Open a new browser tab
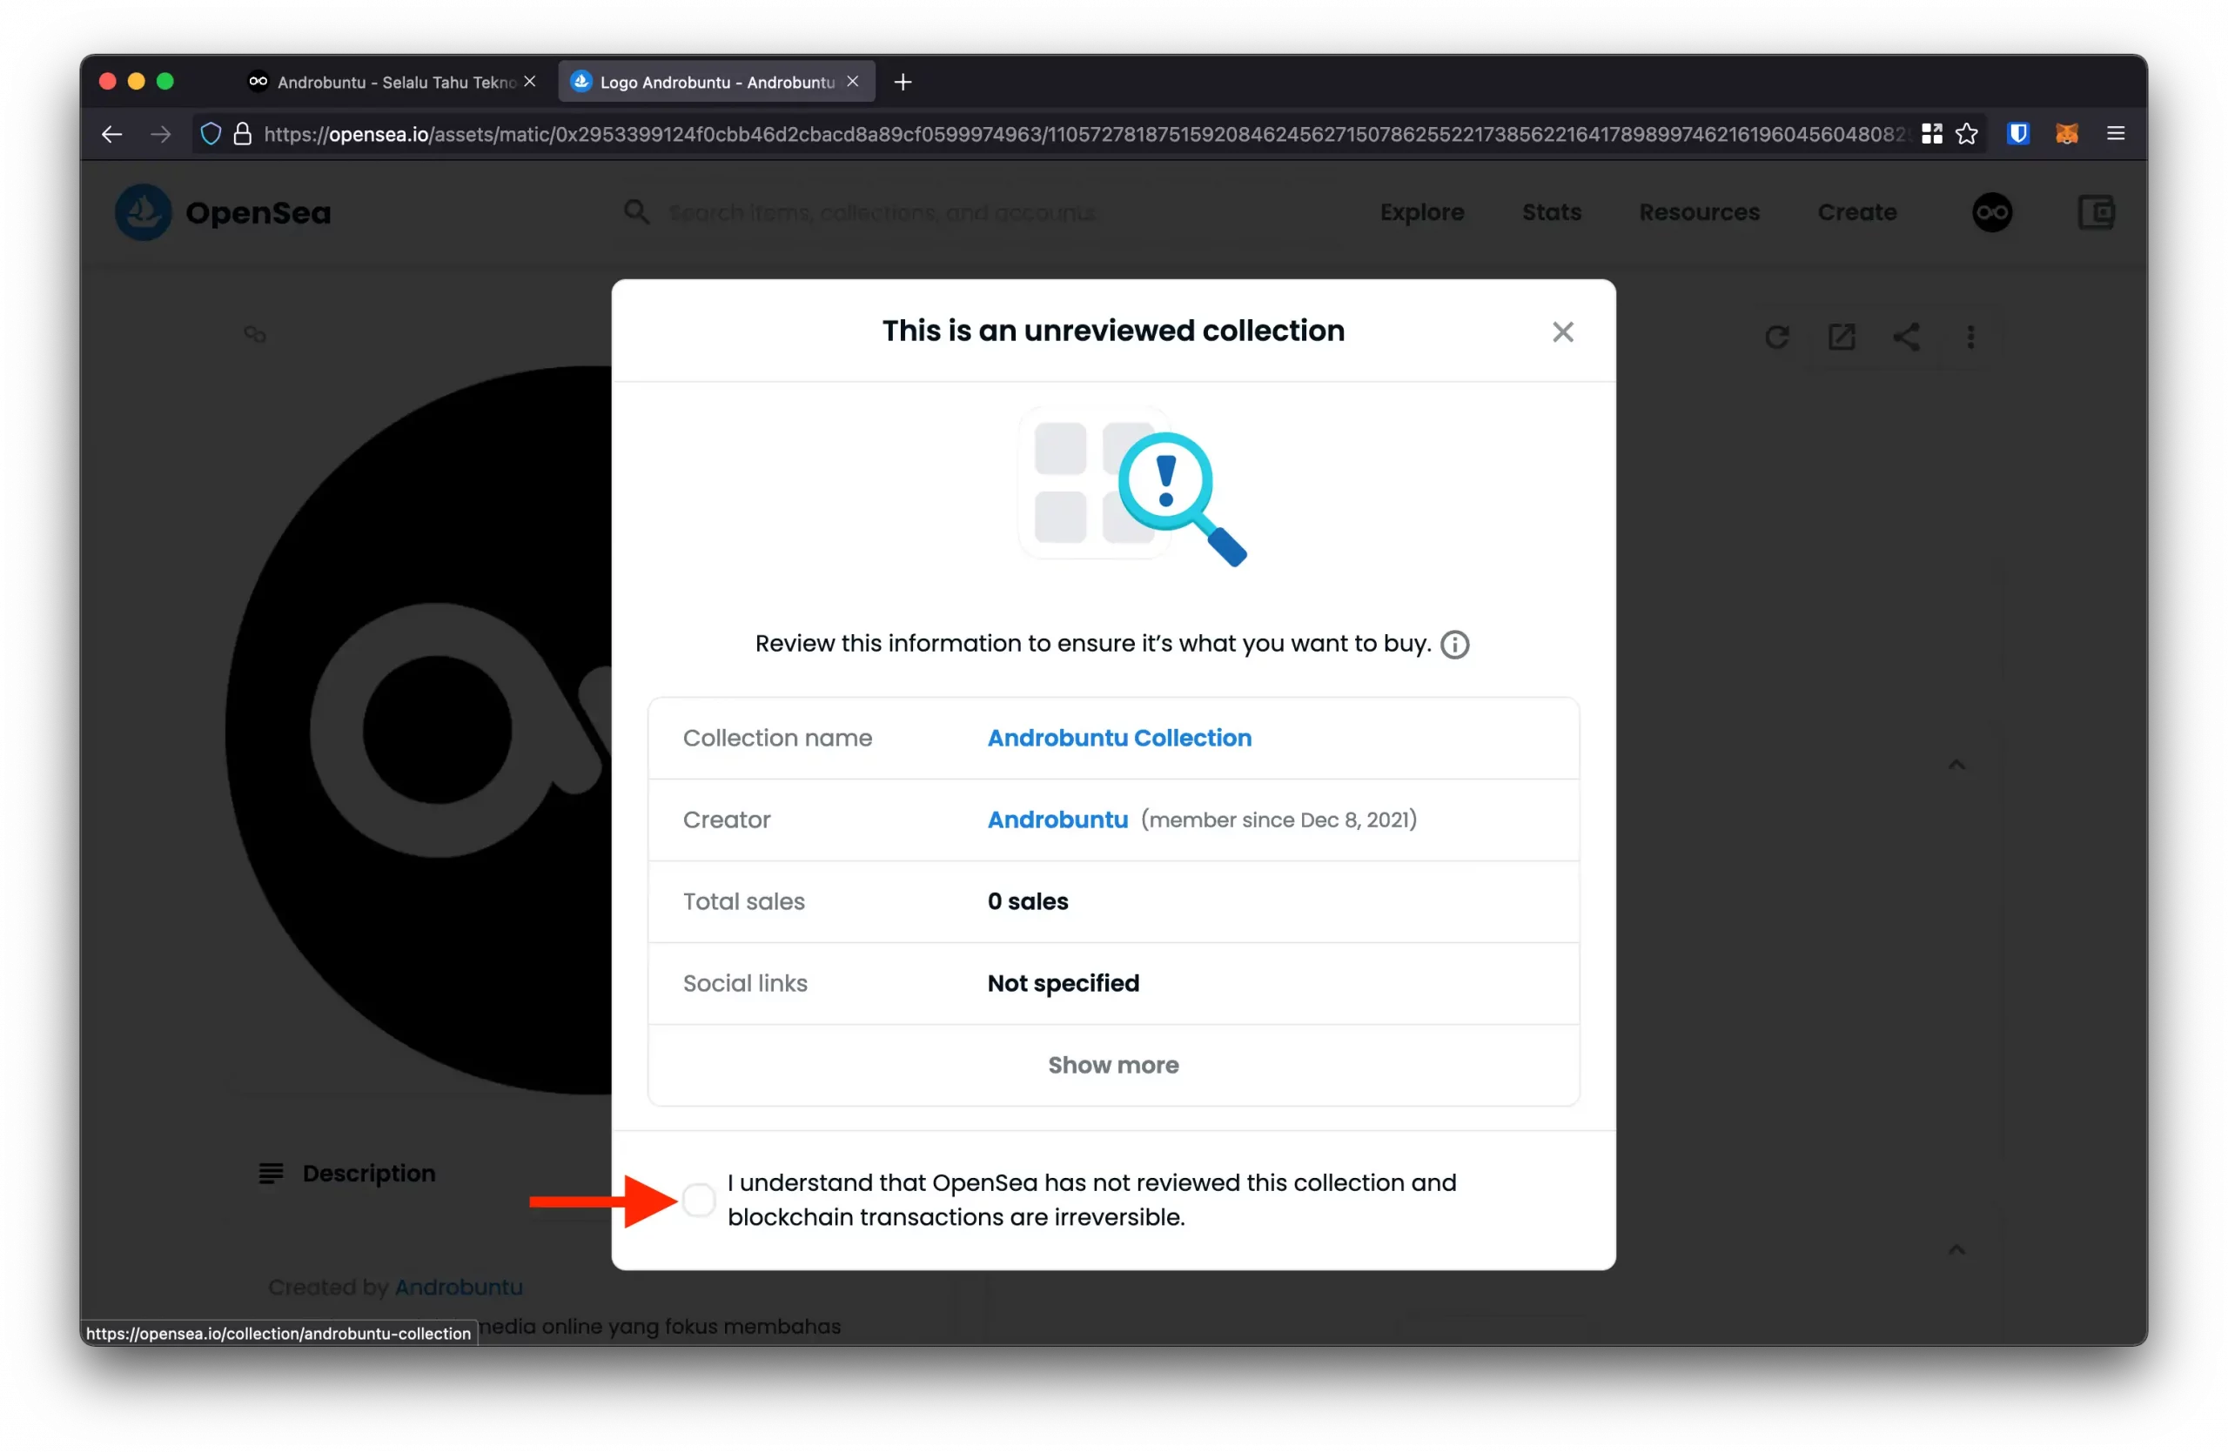 click(903, 83)
